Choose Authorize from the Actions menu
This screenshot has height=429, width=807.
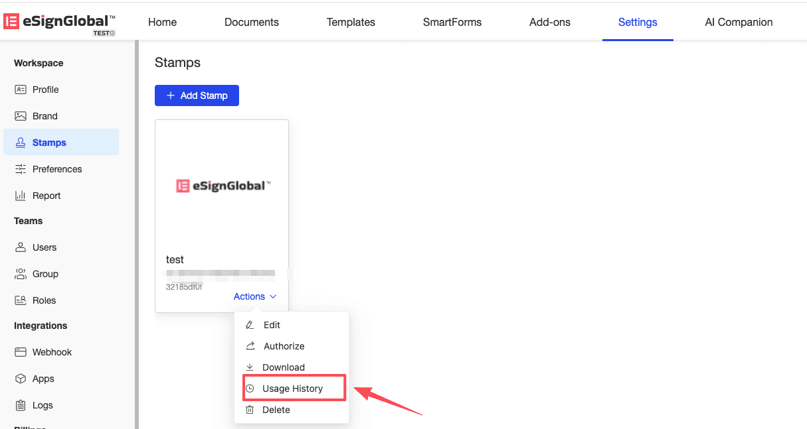tap(292, 346)
